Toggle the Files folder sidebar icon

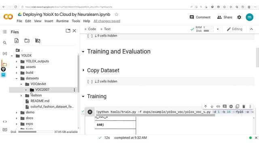pyautogui.click(x=4, y=64)
